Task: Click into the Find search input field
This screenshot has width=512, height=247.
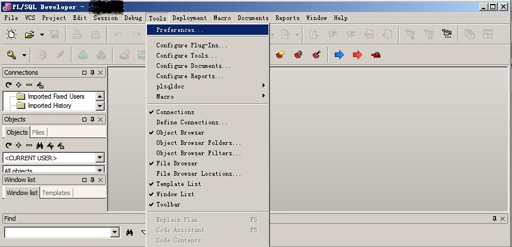Action: tap(57, 232)
